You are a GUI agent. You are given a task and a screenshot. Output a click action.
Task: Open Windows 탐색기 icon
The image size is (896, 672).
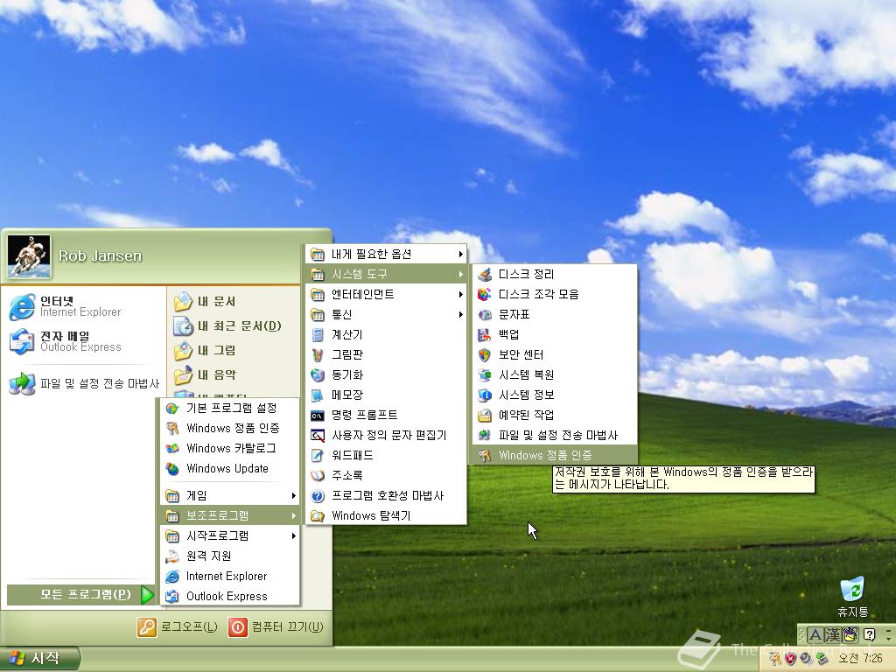coord(318,516)
